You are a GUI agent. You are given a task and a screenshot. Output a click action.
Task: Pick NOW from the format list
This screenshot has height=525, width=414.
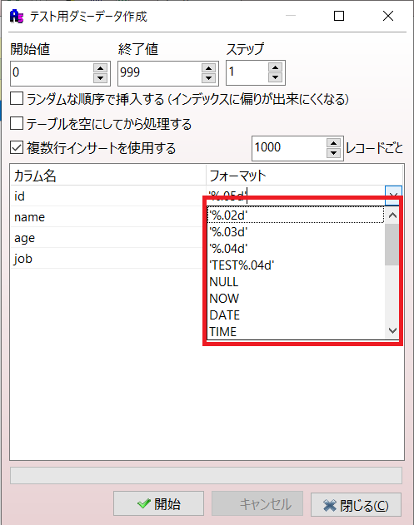224,299
